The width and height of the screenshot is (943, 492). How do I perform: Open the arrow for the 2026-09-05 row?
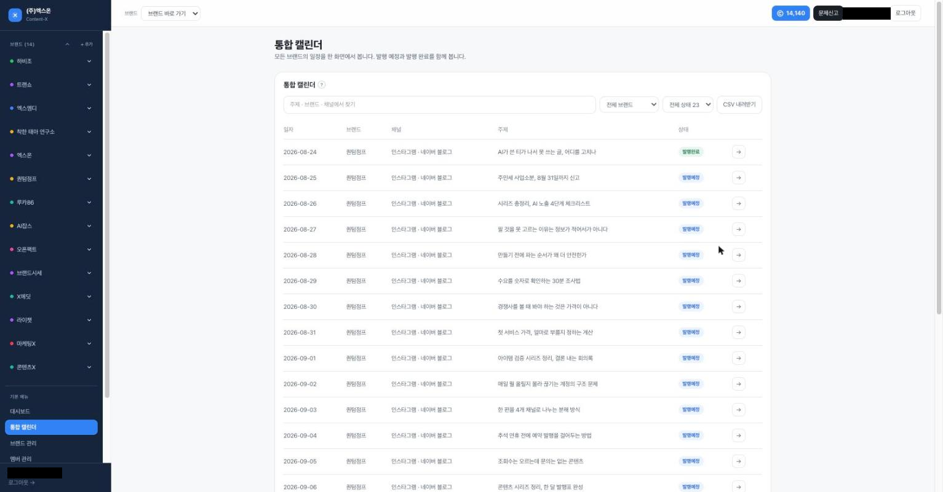point(738,461)
